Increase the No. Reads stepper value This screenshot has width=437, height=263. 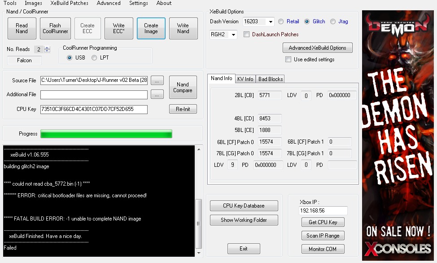click(x=48, y=47)
